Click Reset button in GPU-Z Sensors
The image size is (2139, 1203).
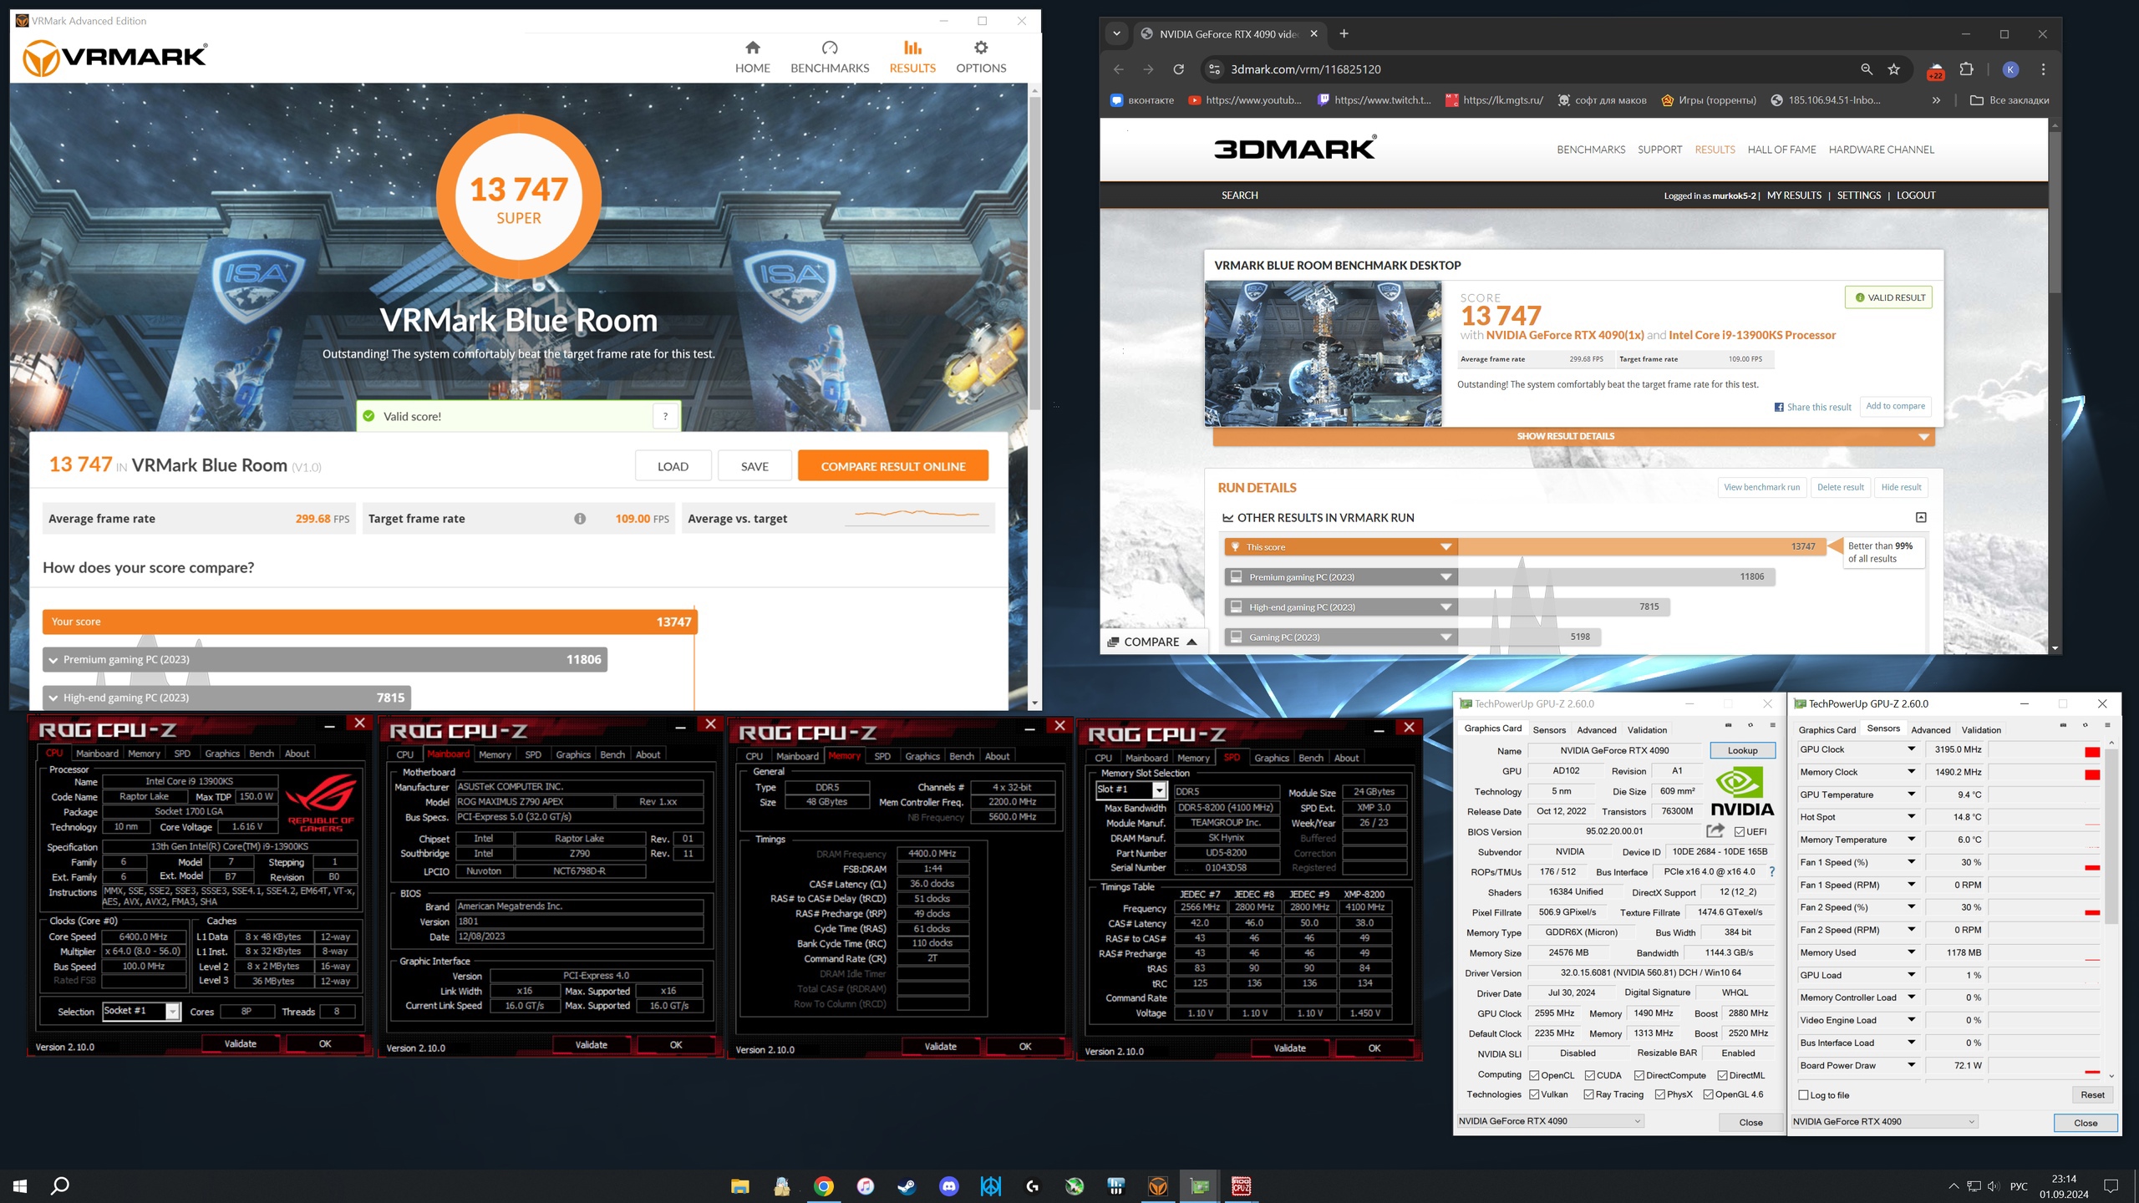(2092, 1094)
